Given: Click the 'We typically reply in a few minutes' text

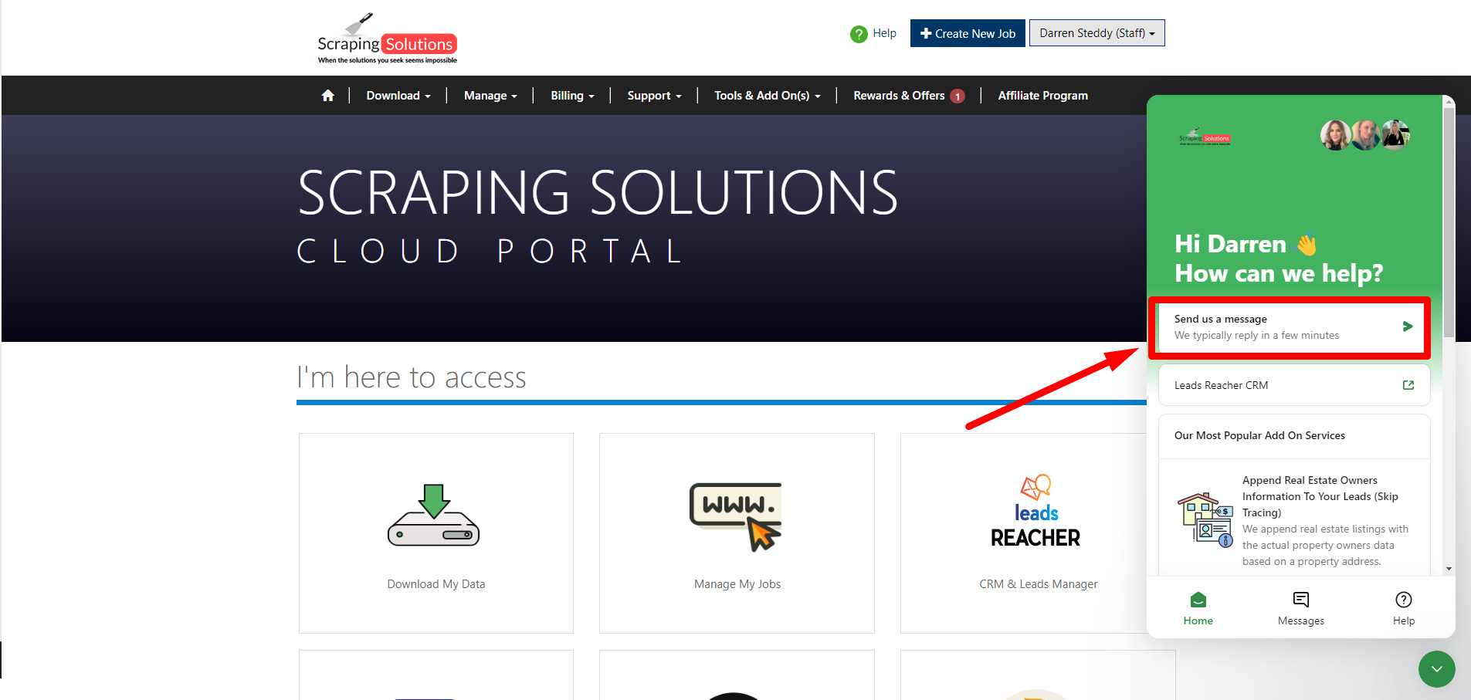Looking at the screenshot, I should [1256, 336].
